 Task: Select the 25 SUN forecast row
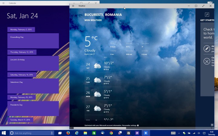point(103,80)
